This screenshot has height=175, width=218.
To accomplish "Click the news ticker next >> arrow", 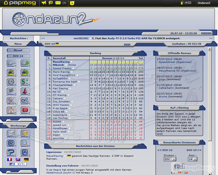I will (x=211, y=38).
